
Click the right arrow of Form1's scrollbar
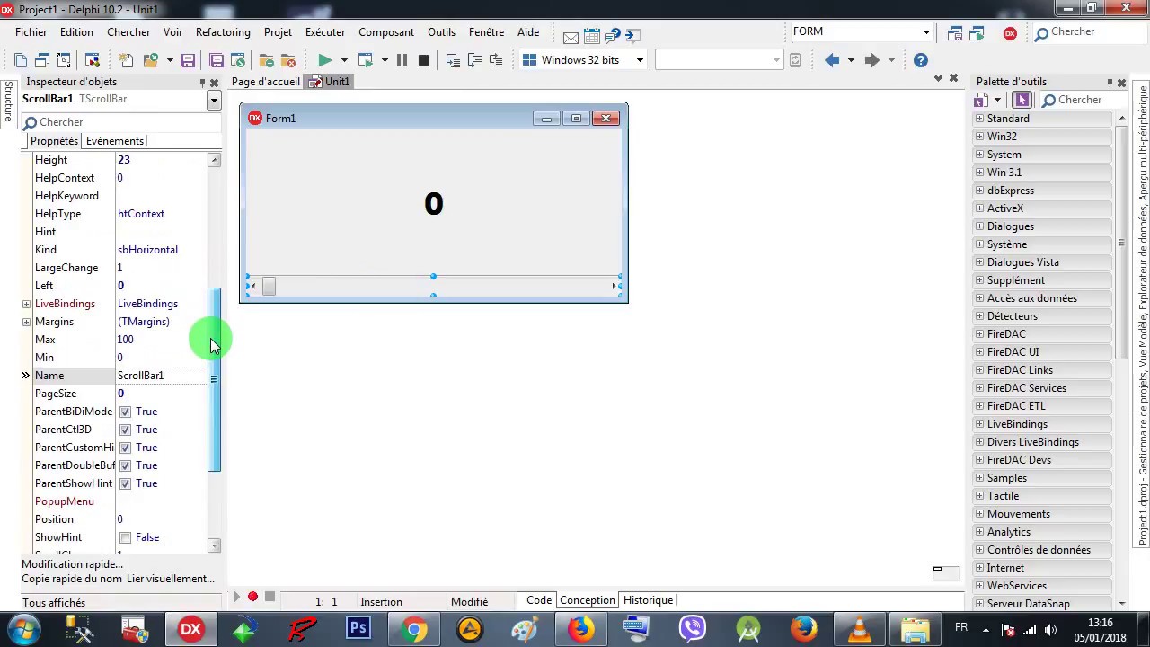(615, 286)
